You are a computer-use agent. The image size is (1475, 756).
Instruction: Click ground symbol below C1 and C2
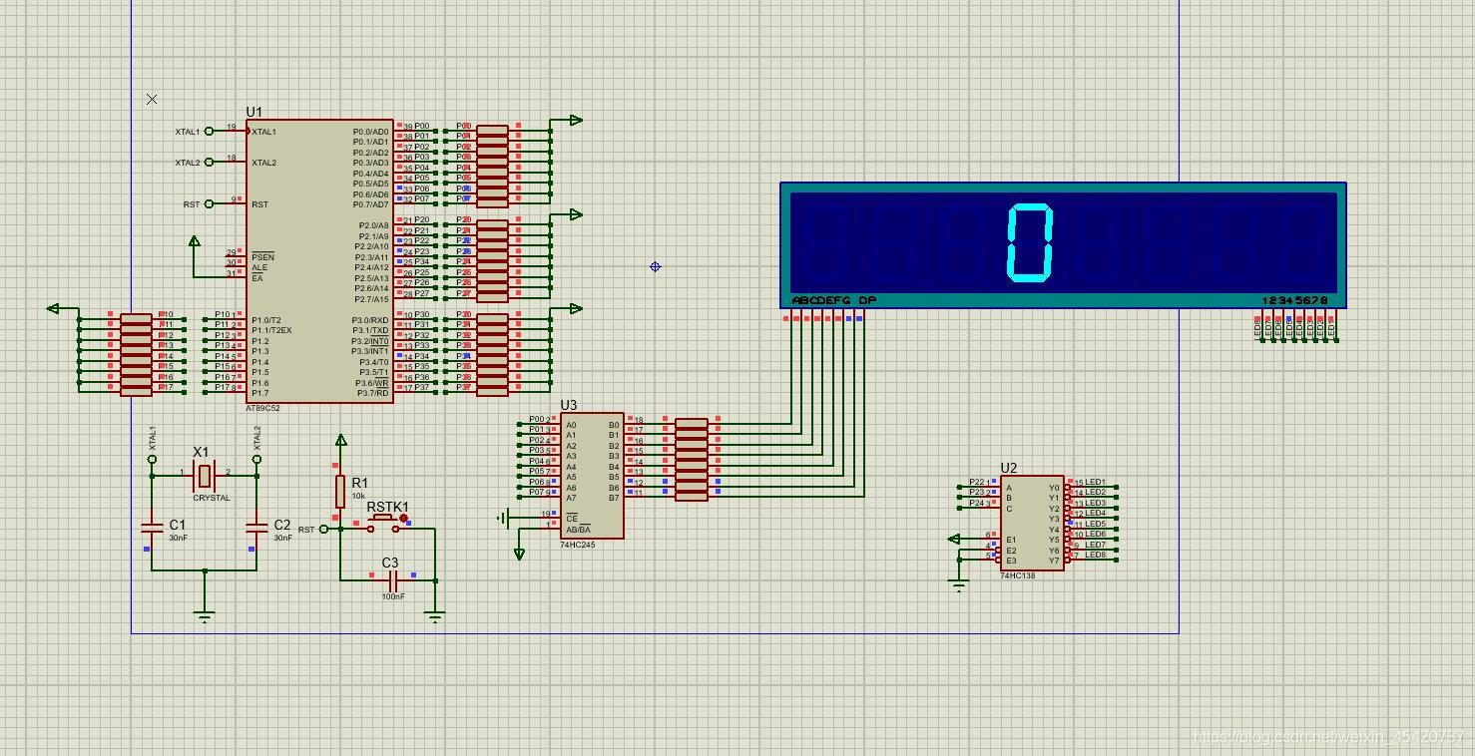(x=205, y=617)
